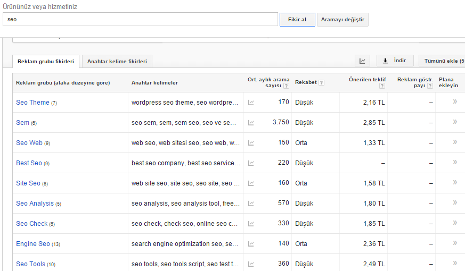Download results with the İndir button
The height and width of the screenshot is (271, 465).
395,61
